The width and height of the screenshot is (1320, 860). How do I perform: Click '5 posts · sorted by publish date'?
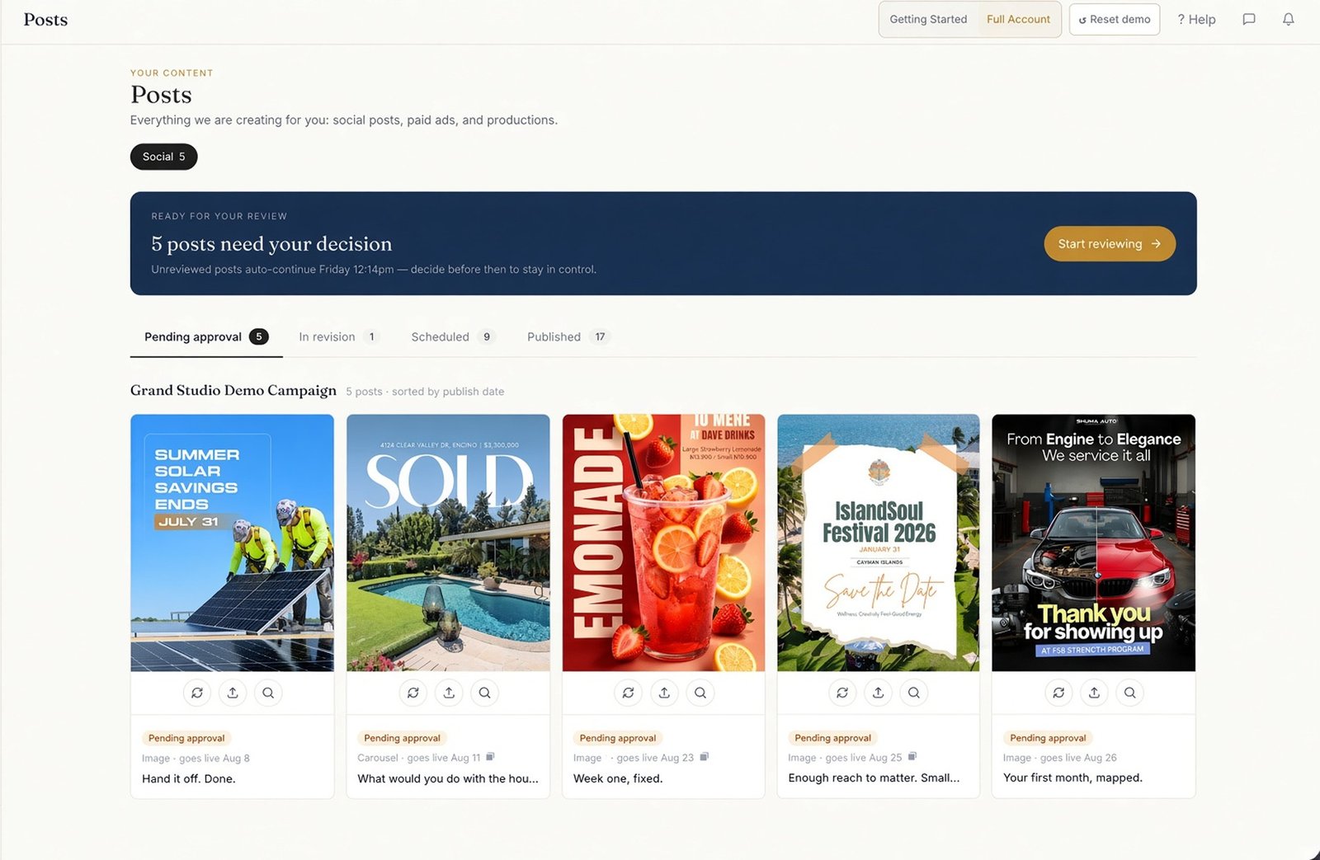point(425,392)
